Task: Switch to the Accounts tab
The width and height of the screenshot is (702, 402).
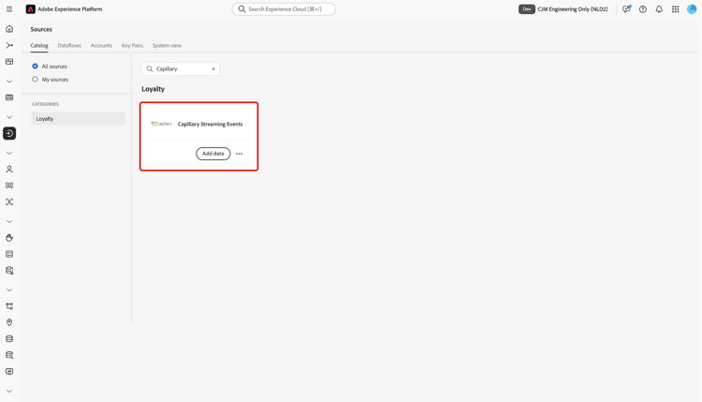Action: pos(101,45)
